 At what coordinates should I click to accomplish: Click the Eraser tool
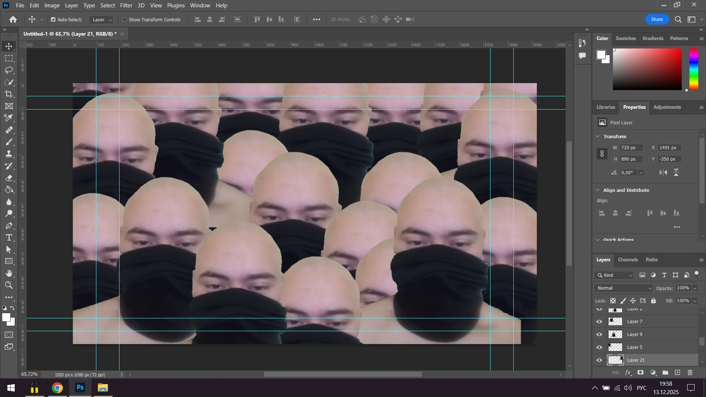(9, 178)
